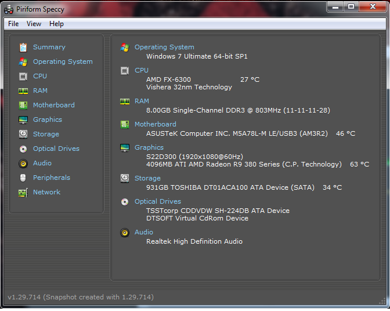Click the Graphics monitor icon in summary panel
390x311 pixels.
pos(125,148)
